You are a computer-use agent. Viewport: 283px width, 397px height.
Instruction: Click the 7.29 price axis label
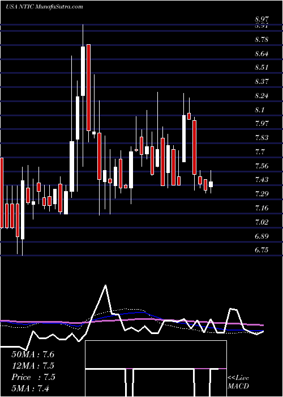261,194
